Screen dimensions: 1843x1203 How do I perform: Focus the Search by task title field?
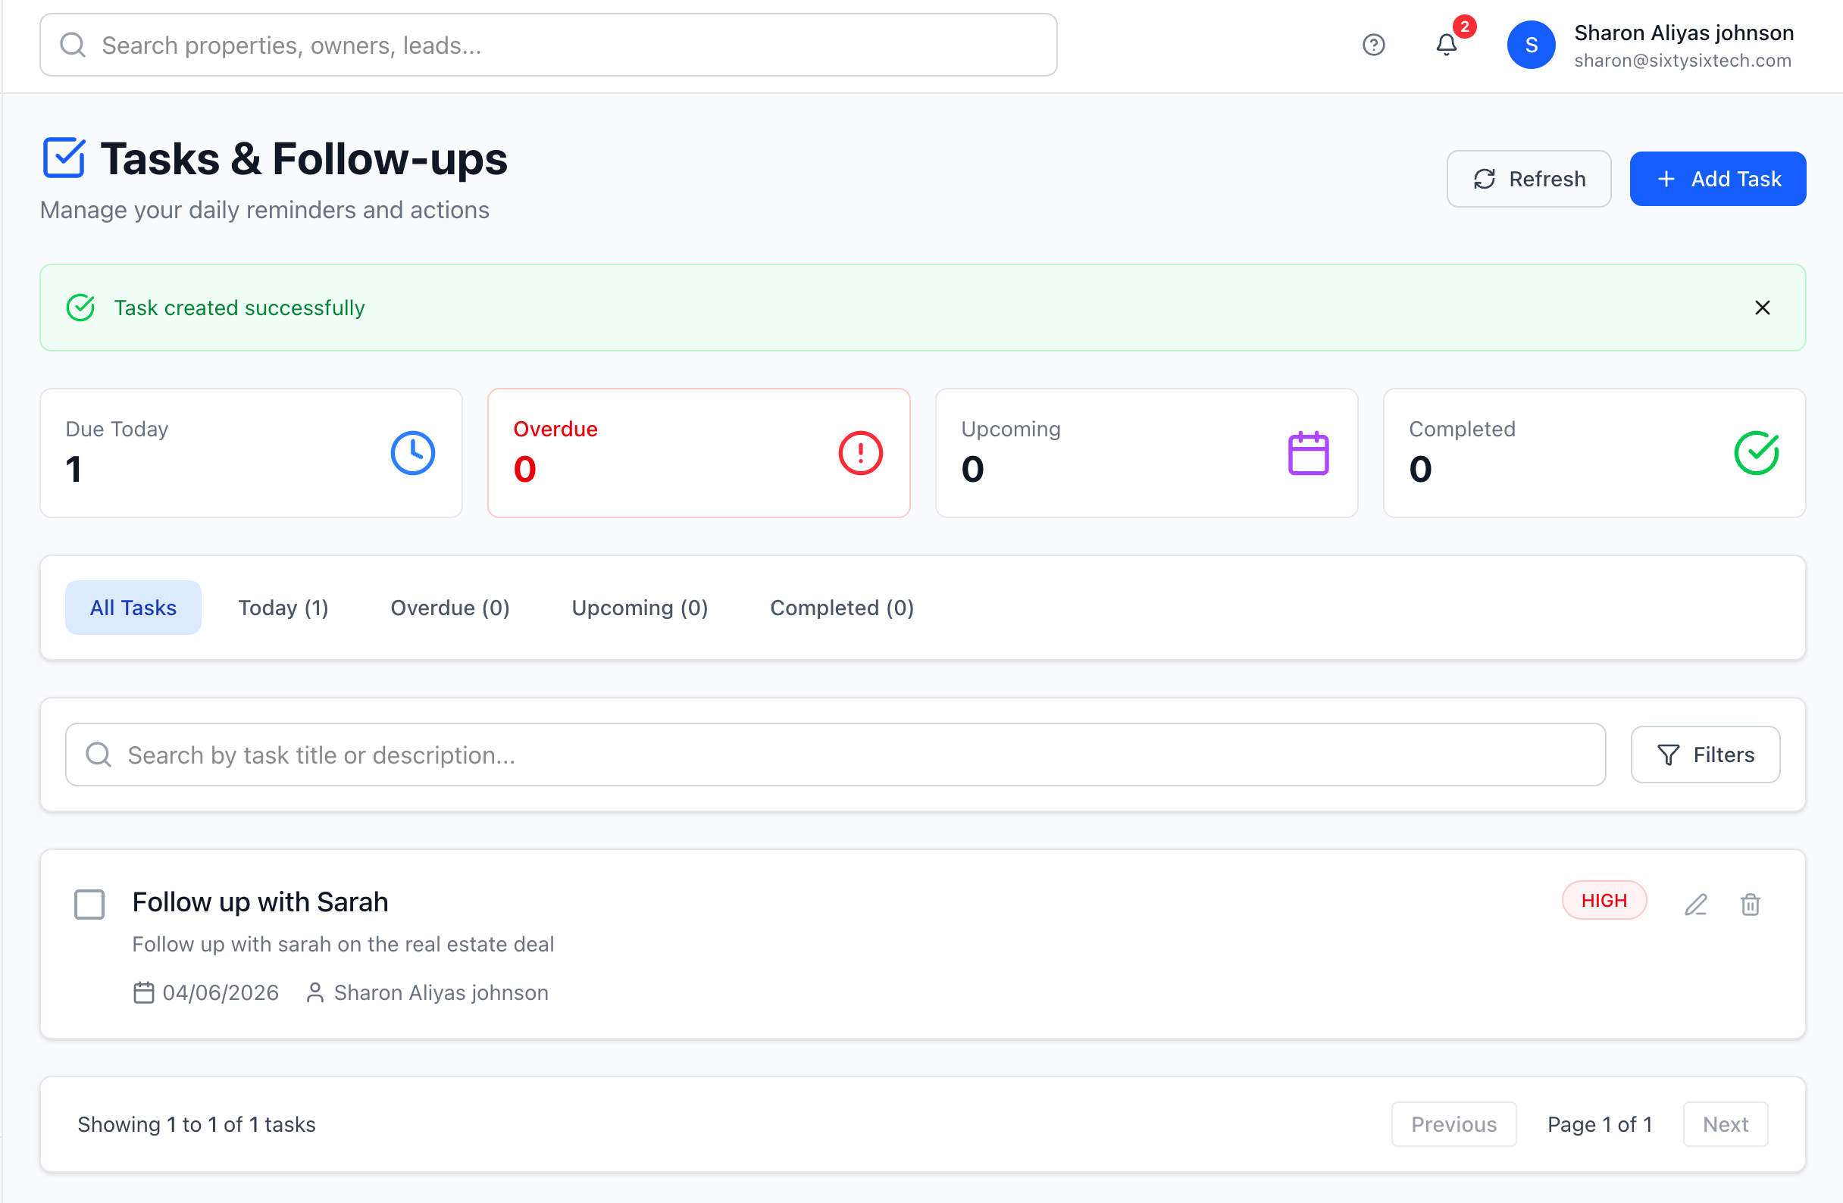[x=835, y=754]
